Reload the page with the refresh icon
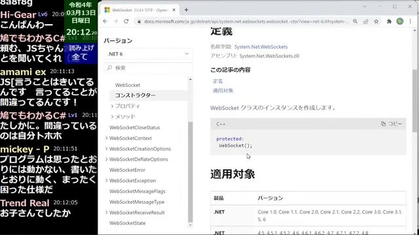The height and width of the screenshot is (235, 419). (126, 22)
